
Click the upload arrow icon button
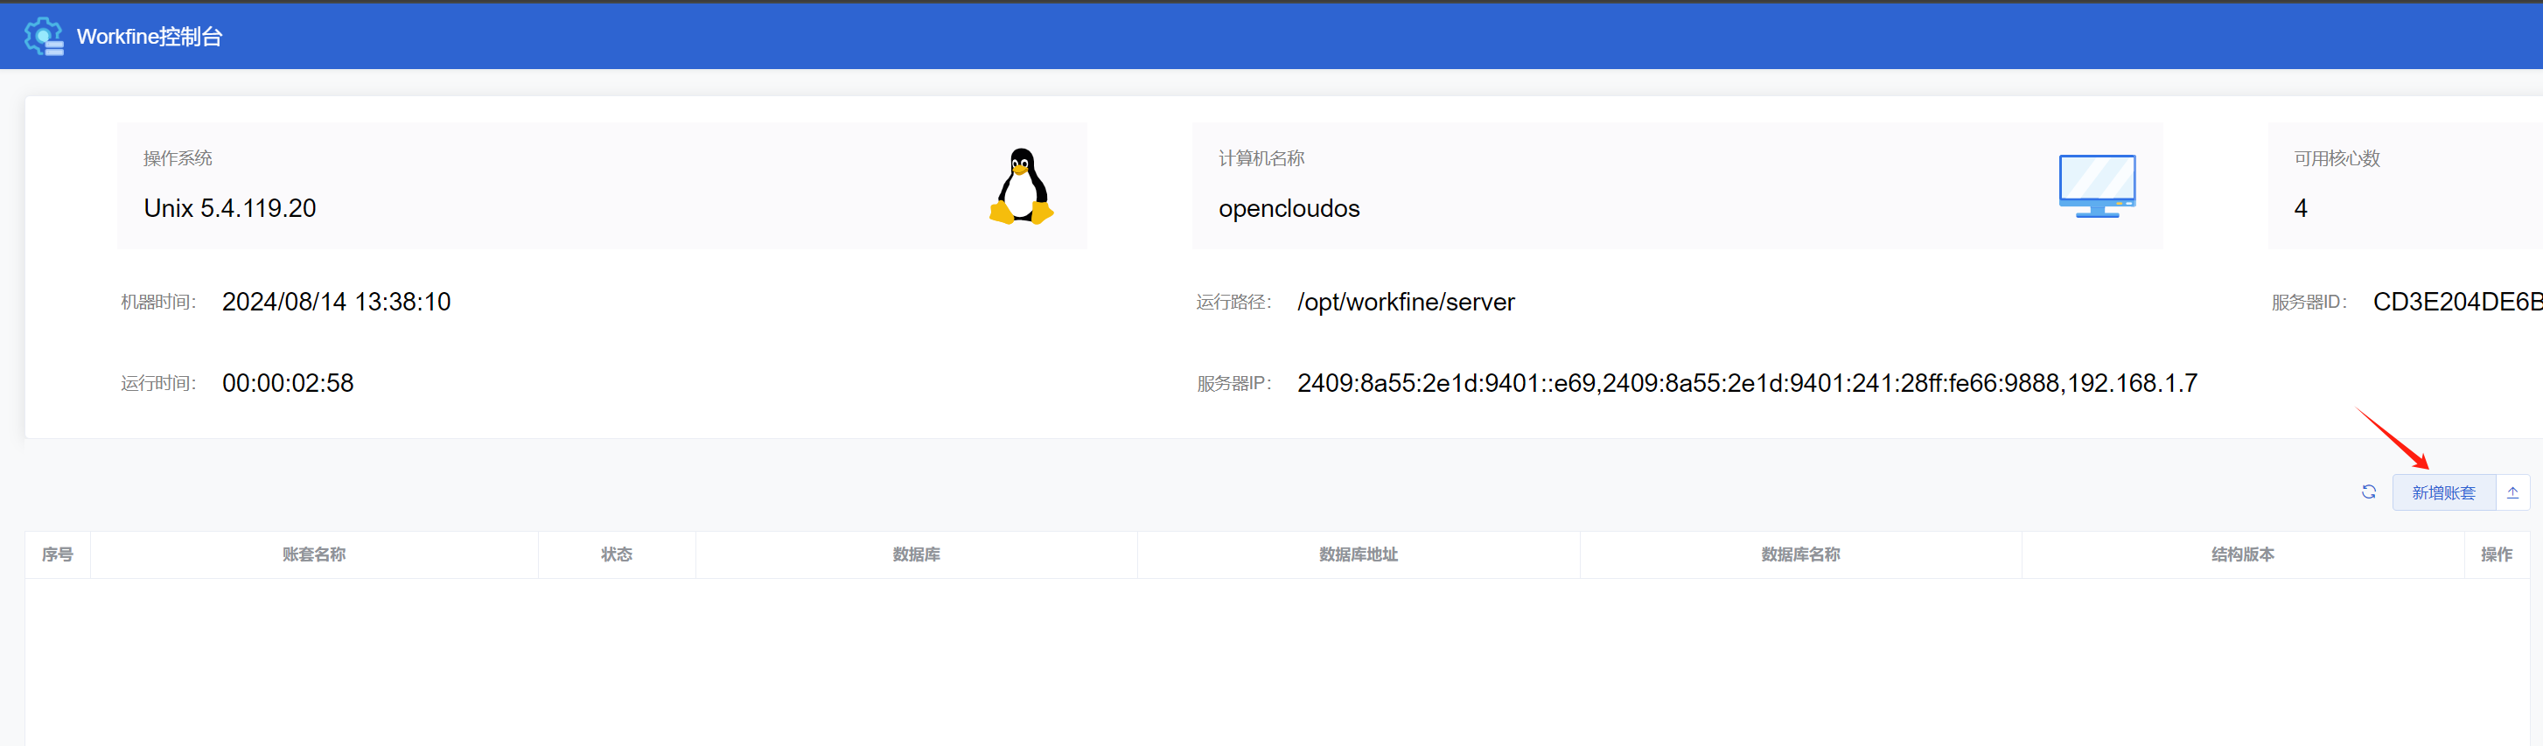coord(2512,492)
